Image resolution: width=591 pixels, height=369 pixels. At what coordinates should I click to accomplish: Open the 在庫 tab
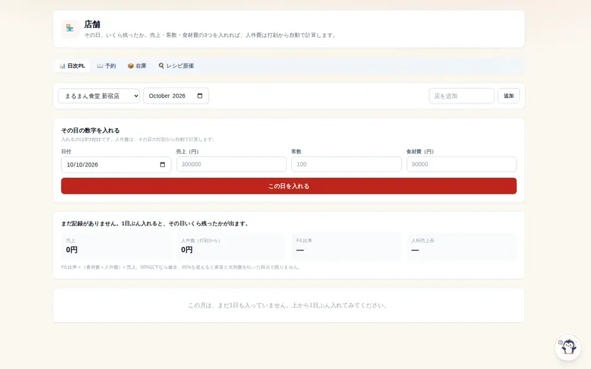tap(137, 66)
